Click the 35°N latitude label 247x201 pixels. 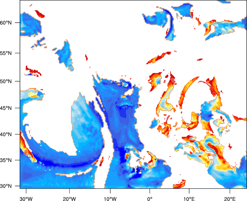click(6, 160)
